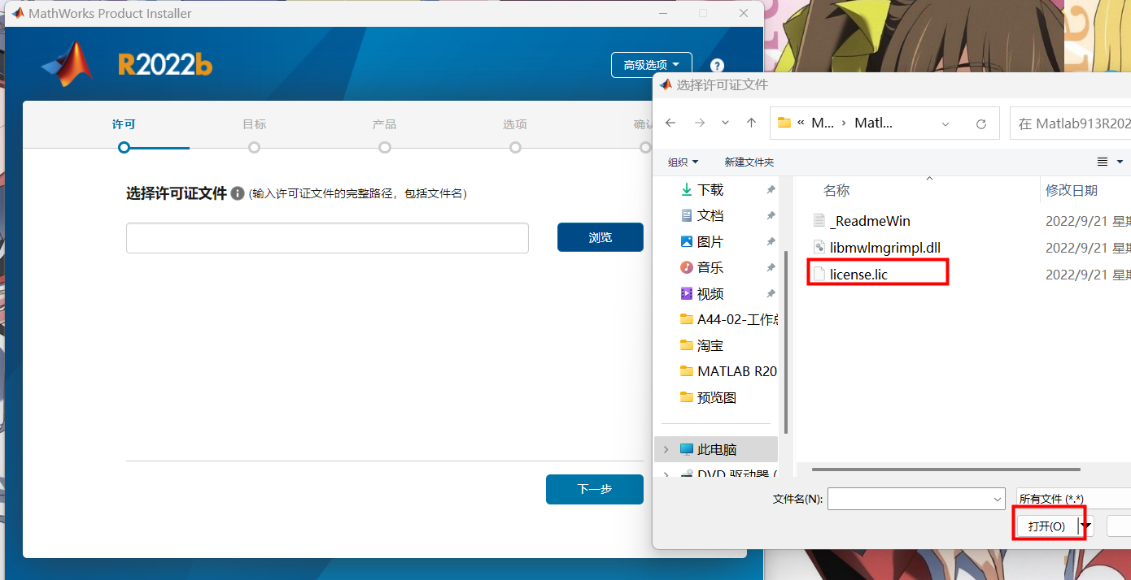The height and width of the screenshot is (580, 1131).
Task: Expand the 此电脑 tree node
Action: [666, 449]
